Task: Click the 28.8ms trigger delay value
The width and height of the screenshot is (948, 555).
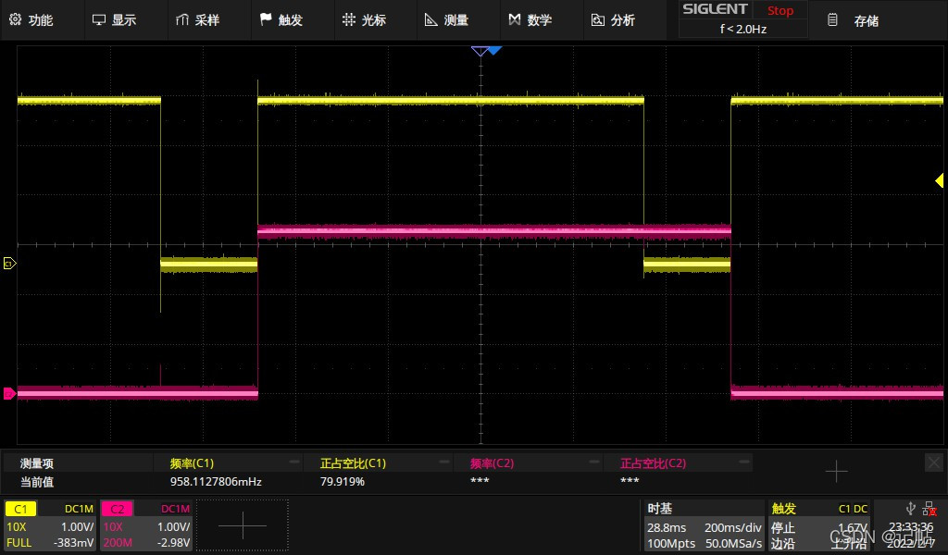Action: coord(667,527)
